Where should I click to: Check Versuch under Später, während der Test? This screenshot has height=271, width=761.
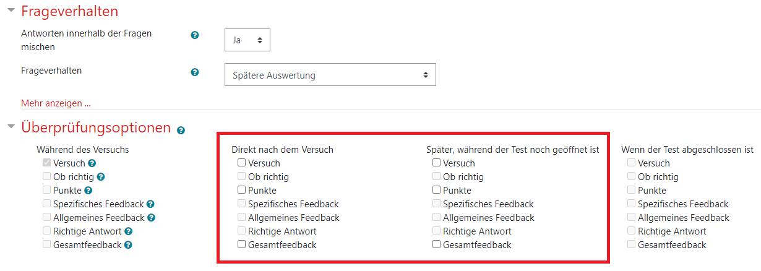[436, 163]
